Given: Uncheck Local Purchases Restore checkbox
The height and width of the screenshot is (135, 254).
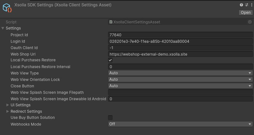Looking at the screenshot, I should [x=110, y=60].
